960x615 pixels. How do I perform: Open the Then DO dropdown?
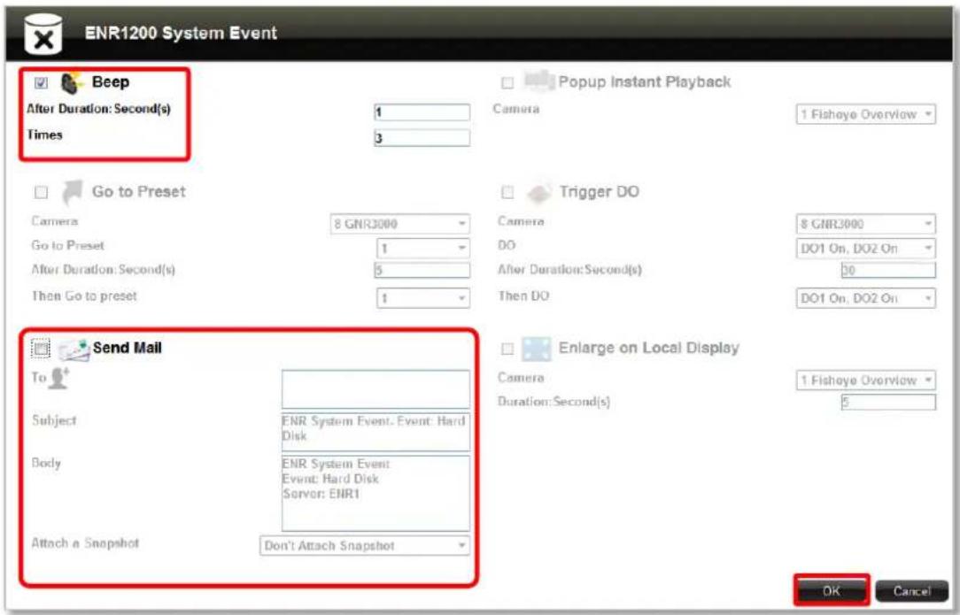(x=866, y=298)
